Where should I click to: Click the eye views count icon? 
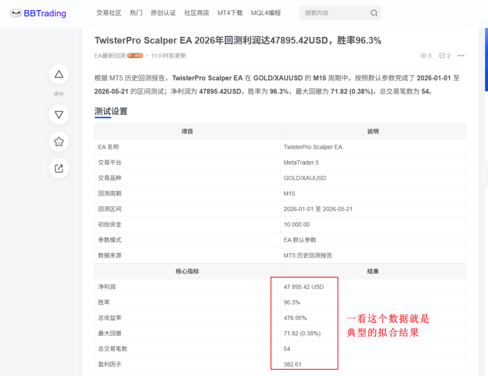[423, 56]
